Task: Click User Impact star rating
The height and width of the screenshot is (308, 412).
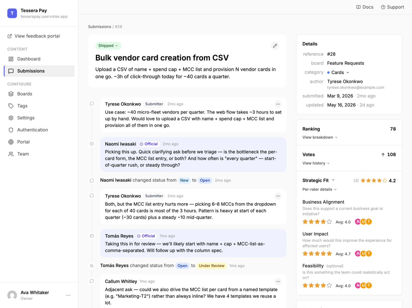Action: click(317, 254)
